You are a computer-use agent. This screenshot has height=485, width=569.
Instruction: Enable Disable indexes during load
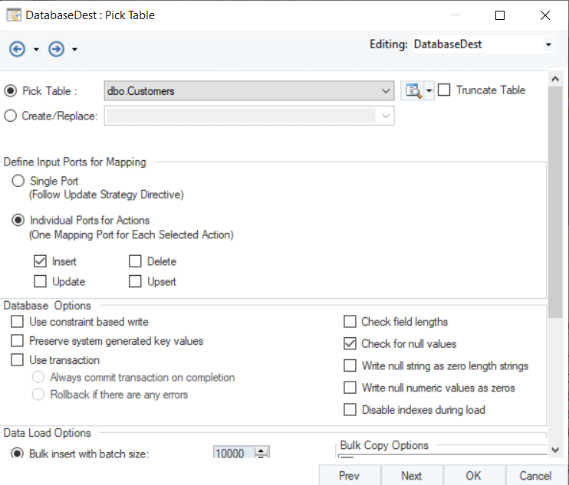pyautogui.click(x=350, y=410)
